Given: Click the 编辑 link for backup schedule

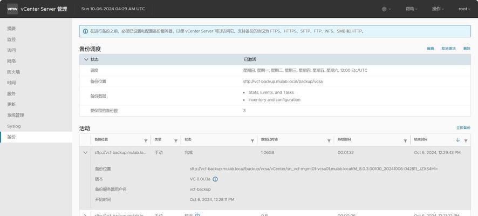Looking at the screenshot, I should click(x=430, y=49).
